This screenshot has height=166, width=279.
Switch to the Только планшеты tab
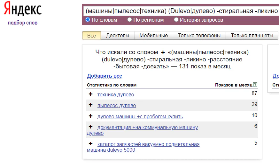click(x=252, y=36)
